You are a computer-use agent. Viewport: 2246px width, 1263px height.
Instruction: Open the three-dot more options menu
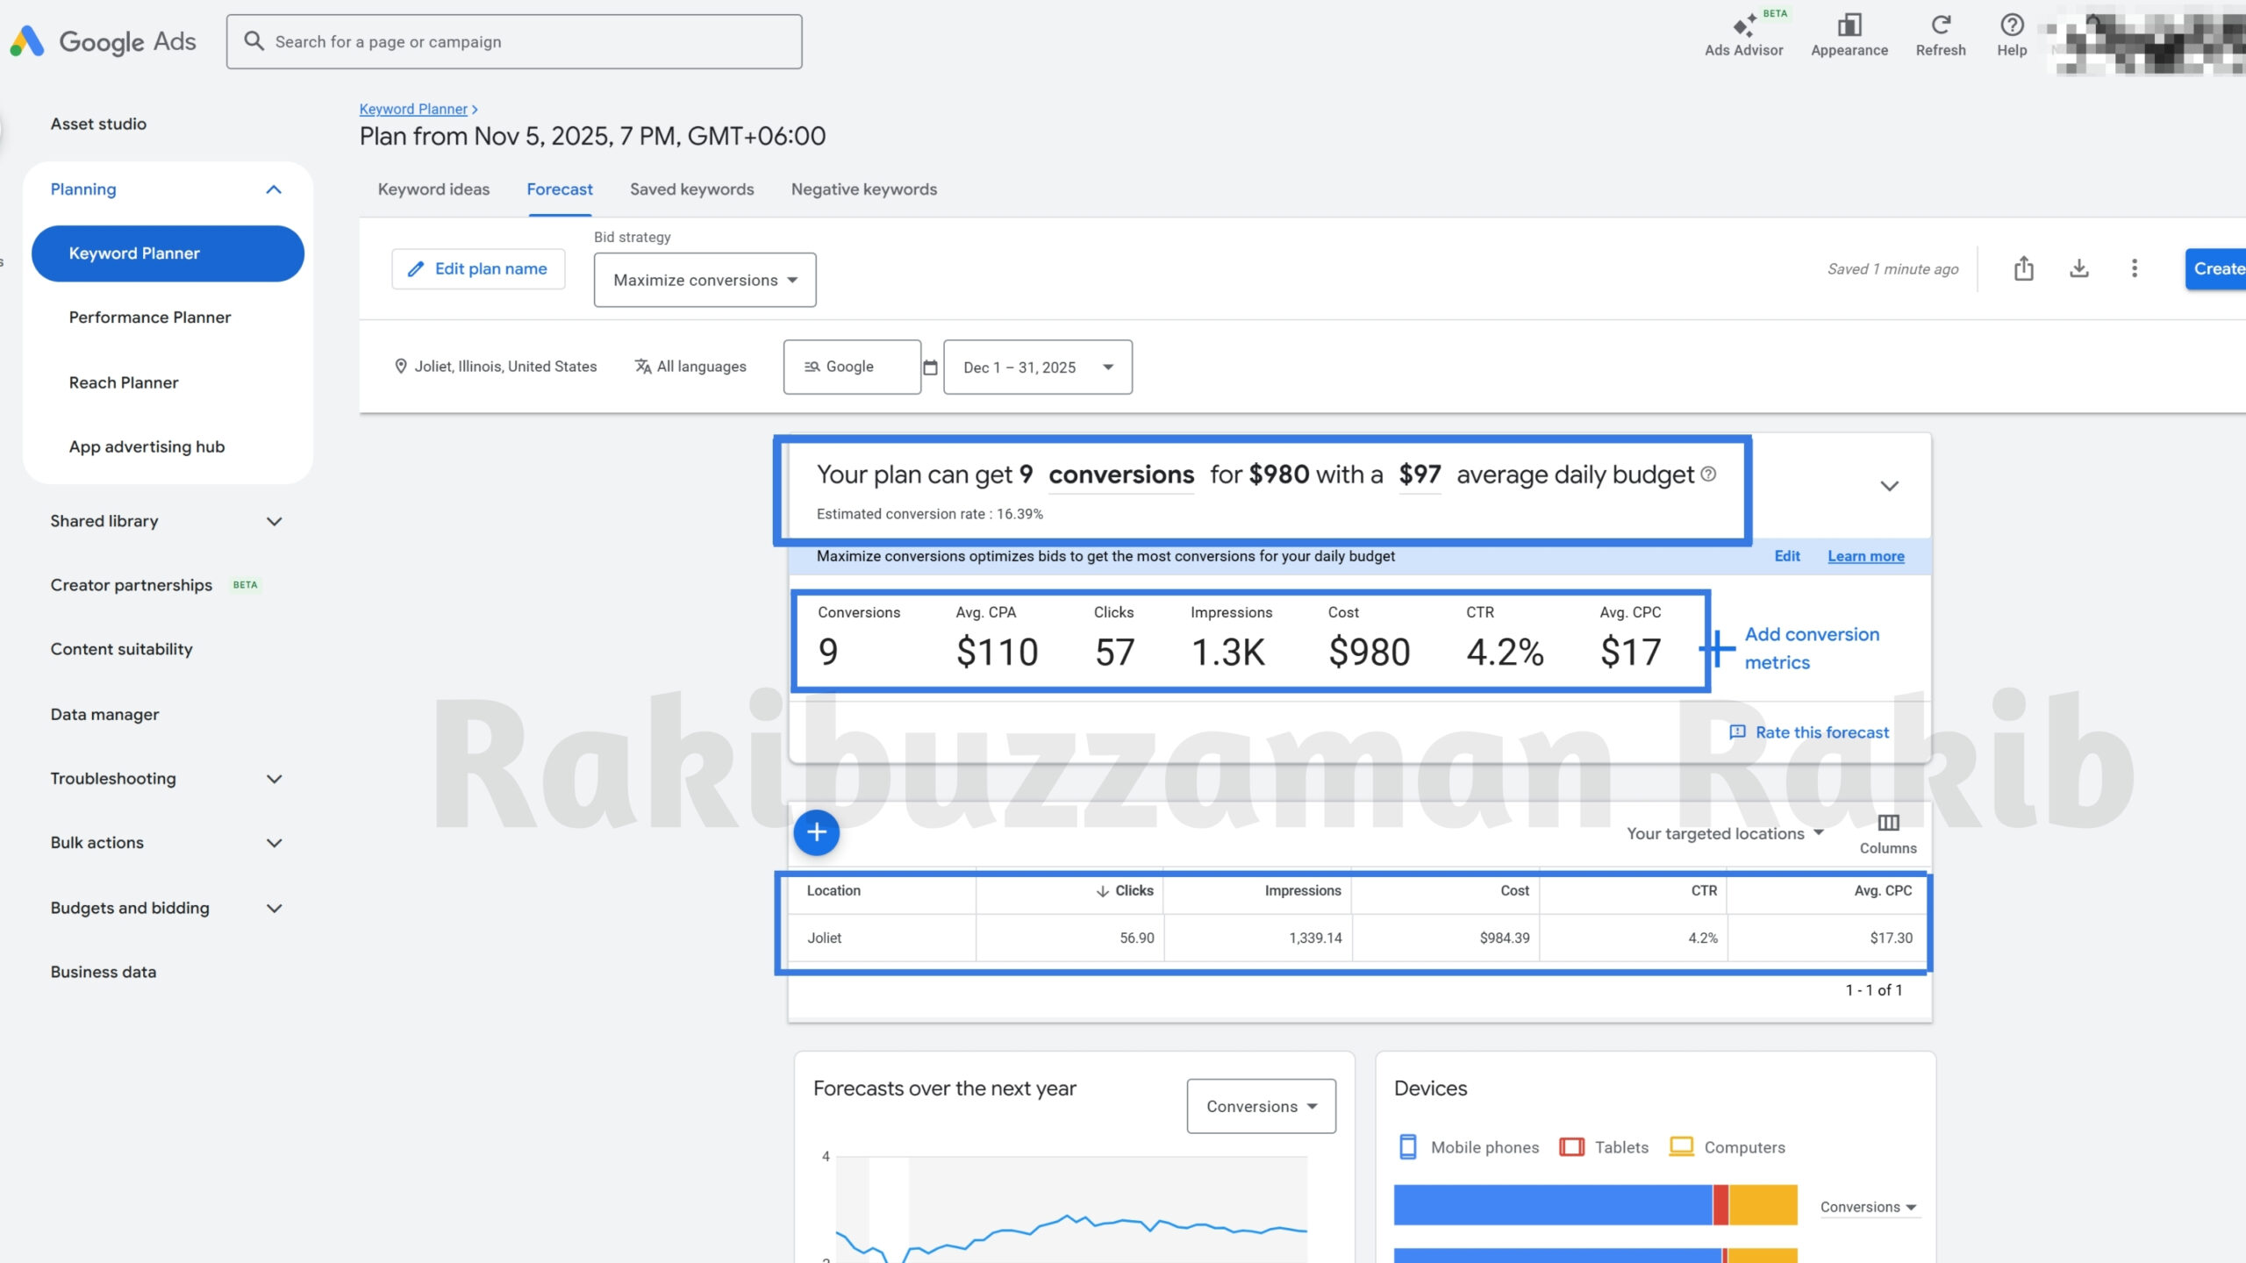click(x=2134, y=268)
